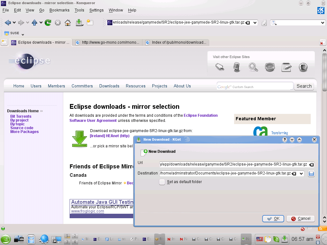Clear the Destination field in KGet dialog

point(294,174)
